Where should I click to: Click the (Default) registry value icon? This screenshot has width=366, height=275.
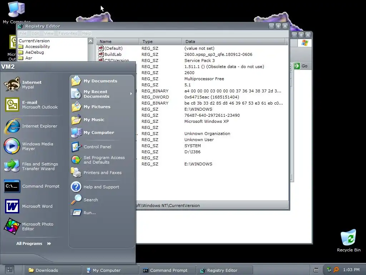point(100,48)
